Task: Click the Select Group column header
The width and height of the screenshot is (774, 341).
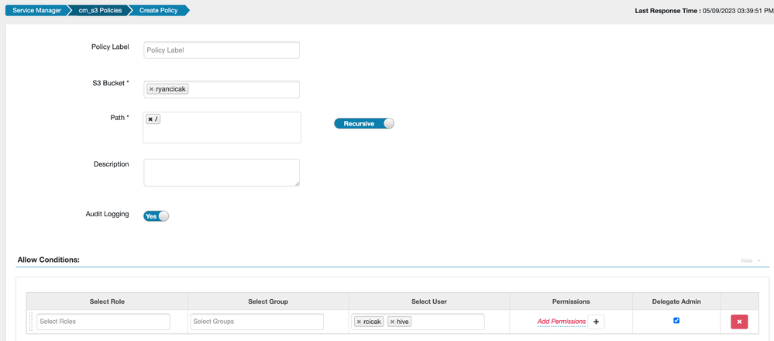Action: click(x=268, y=301)
